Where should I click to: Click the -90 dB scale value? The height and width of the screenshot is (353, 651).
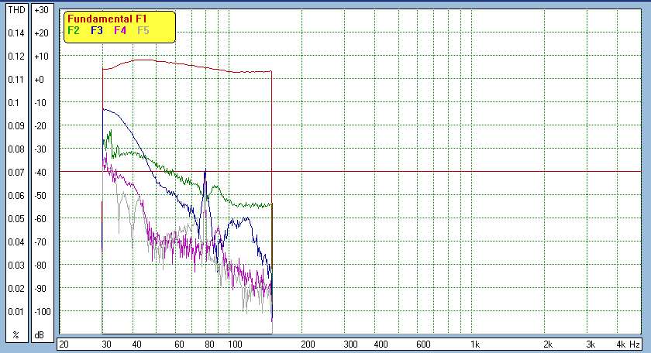pyautogui.click(x=40, y=289)
